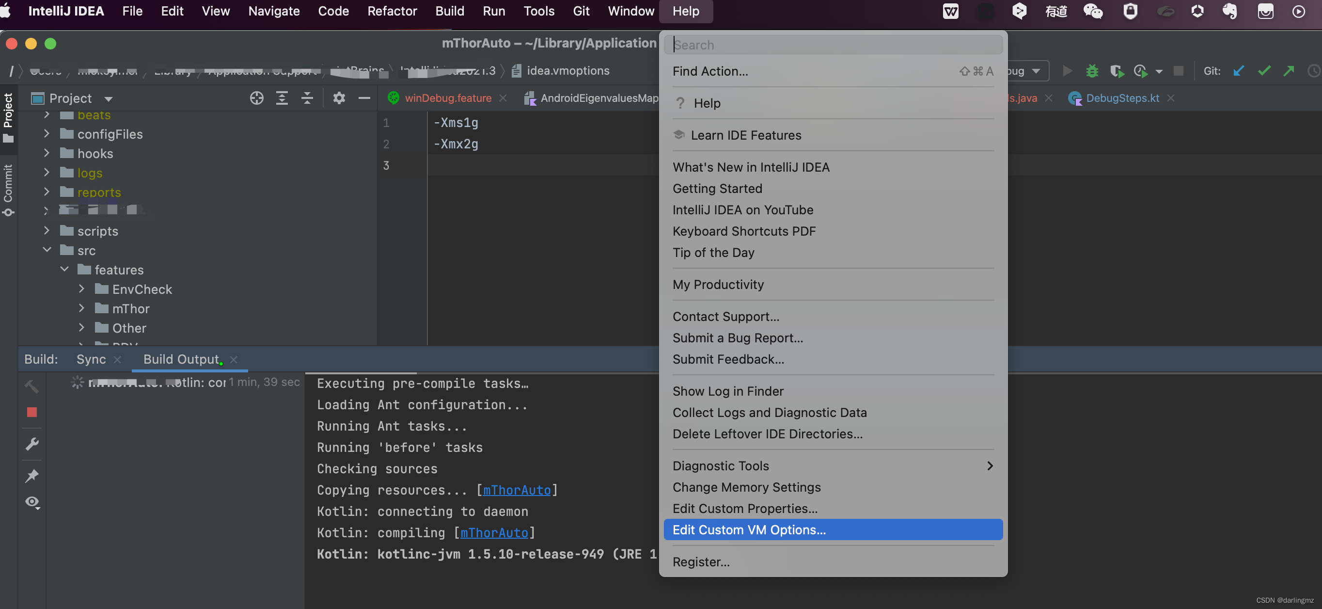Open Project panel settings gear
1322x609 pixels.
339,97
